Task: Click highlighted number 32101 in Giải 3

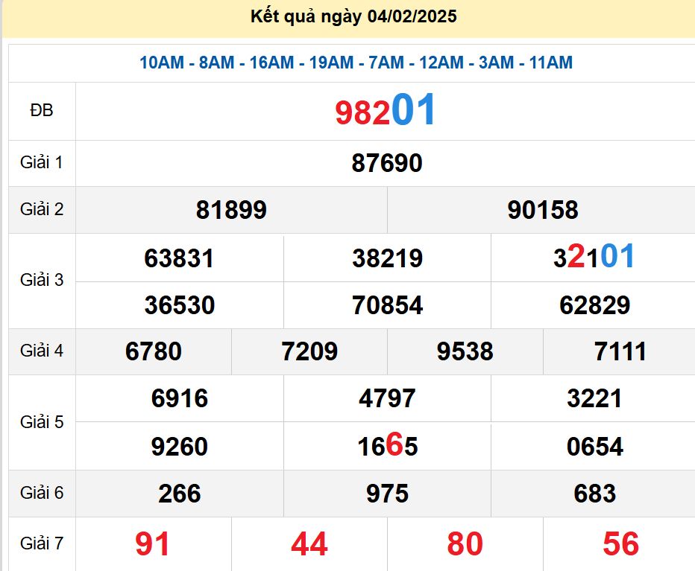Action: 593,258
